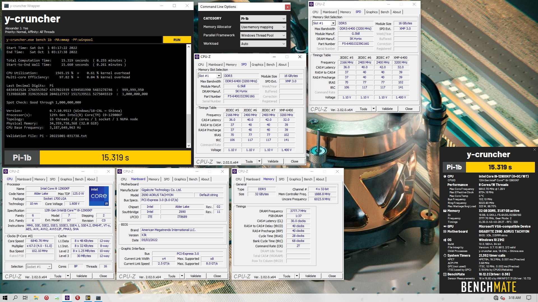This screenshot has width=538, height=302.
Task: Click the Intel Core i9 logo
Action: (99, 196)
